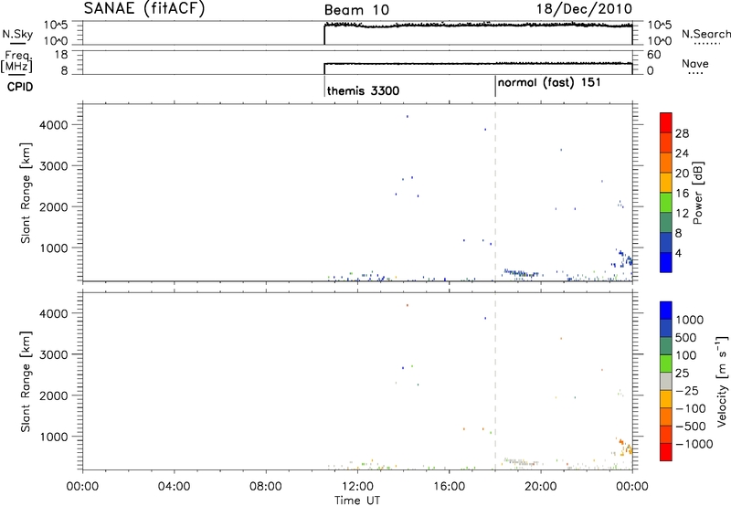Click the 'Freq. [MHz]' axis label

[x=17, y=62]
